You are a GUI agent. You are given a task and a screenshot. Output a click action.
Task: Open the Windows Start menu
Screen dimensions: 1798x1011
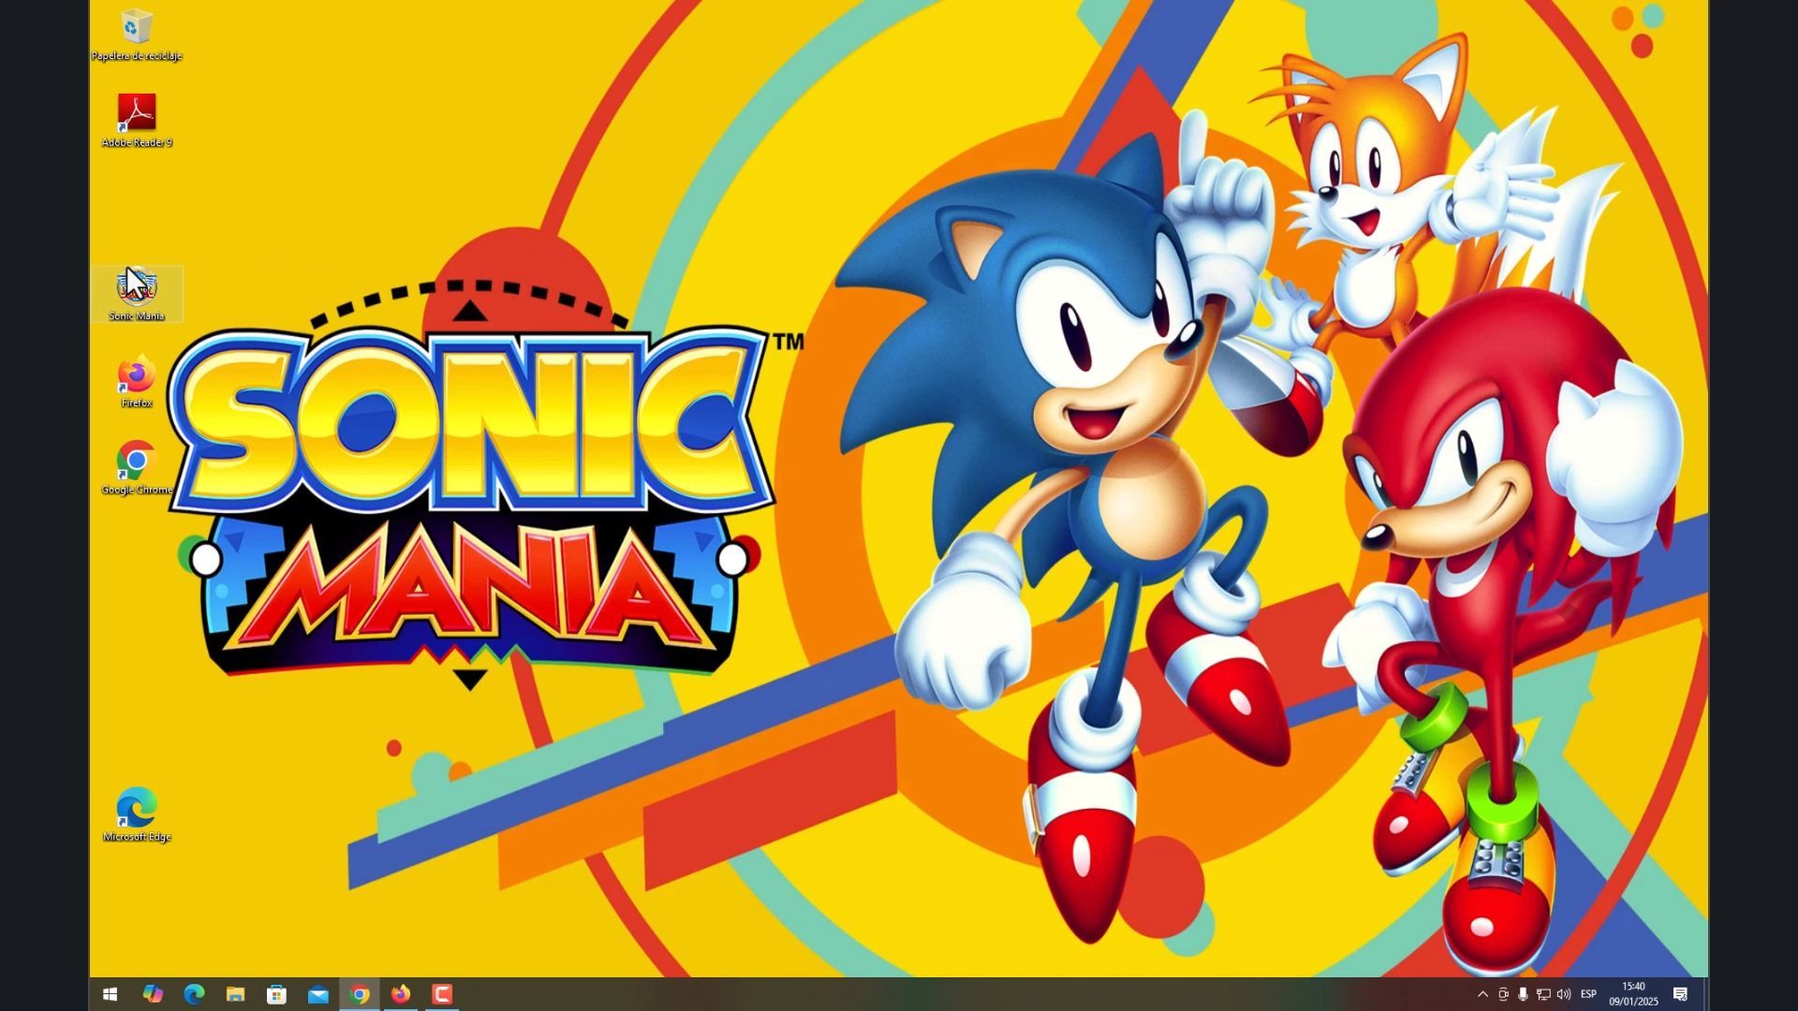pyautogui.click(x=110, y=994)
